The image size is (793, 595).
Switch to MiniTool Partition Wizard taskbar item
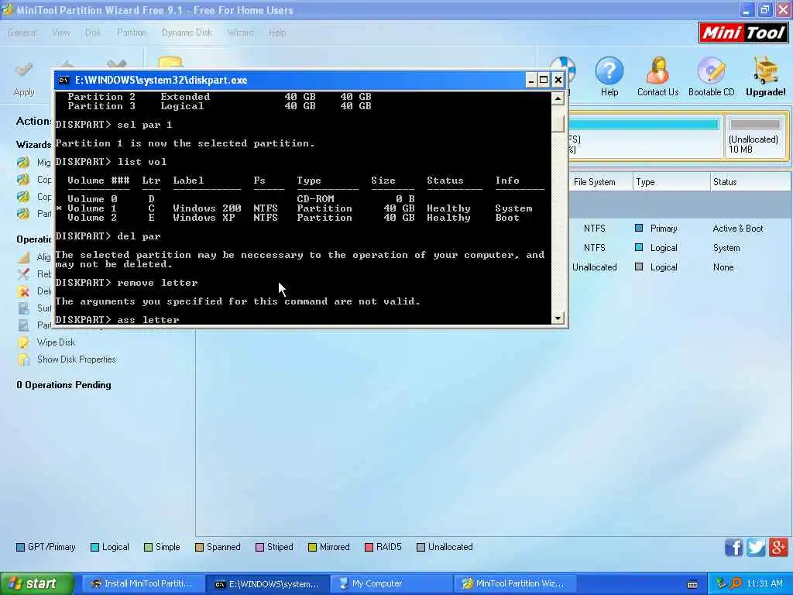click(517, 584)
